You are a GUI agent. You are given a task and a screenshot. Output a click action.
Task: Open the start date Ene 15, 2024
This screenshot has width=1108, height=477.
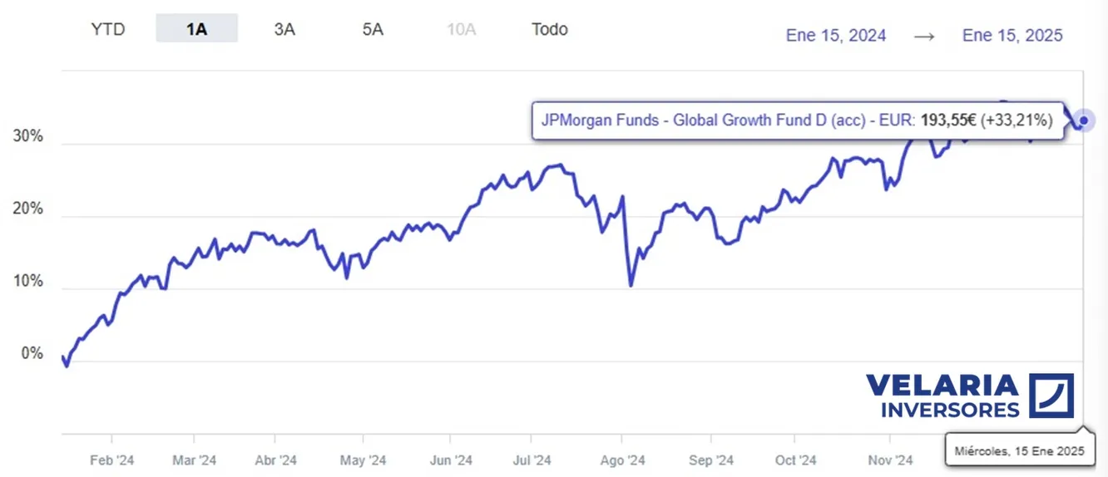(836, 36)
